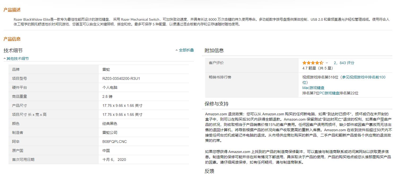Select the ASIN value B08FQPLCNC
Image resolution: width=396 pixels, height=176 pixels.
click(x=115, y=142)
